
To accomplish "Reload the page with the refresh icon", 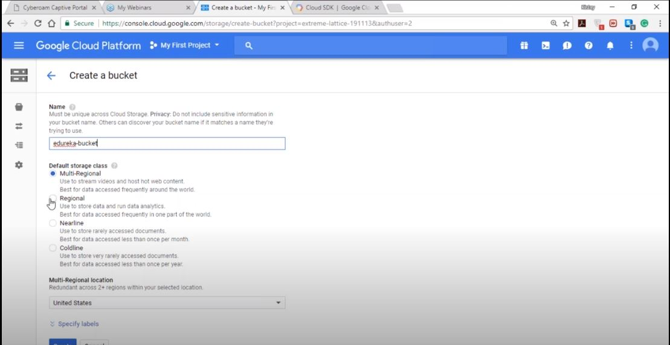I will (38, 24).
